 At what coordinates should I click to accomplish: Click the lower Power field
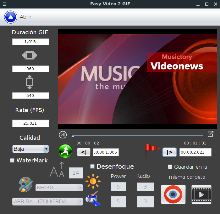tap(118, 202)
